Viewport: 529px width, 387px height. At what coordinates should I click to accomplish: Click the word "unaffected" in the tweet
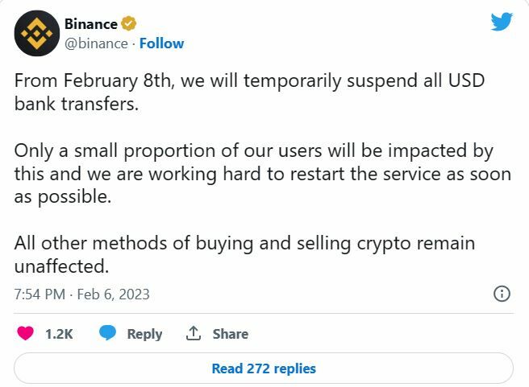tap(61, 265)
